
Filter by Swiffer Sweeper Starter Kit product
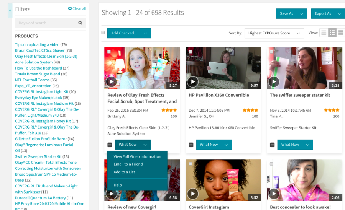[x=38, y=156]
